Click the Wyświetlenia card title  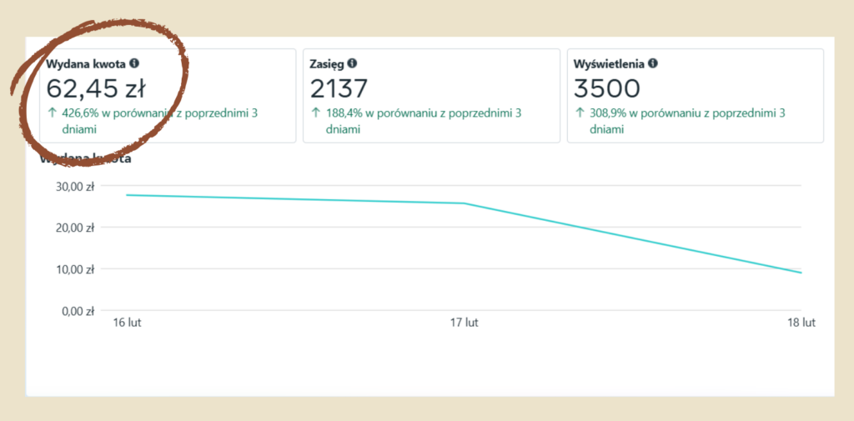tap(610, 63)
